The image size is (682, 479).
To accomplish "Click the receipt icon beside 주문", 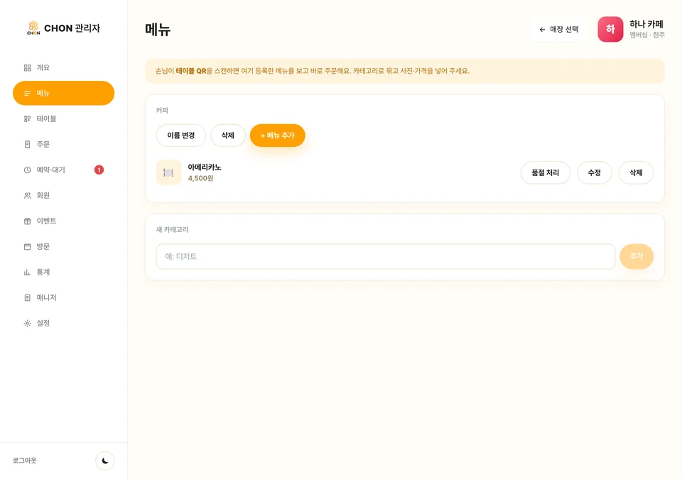I will click(28, 144).
